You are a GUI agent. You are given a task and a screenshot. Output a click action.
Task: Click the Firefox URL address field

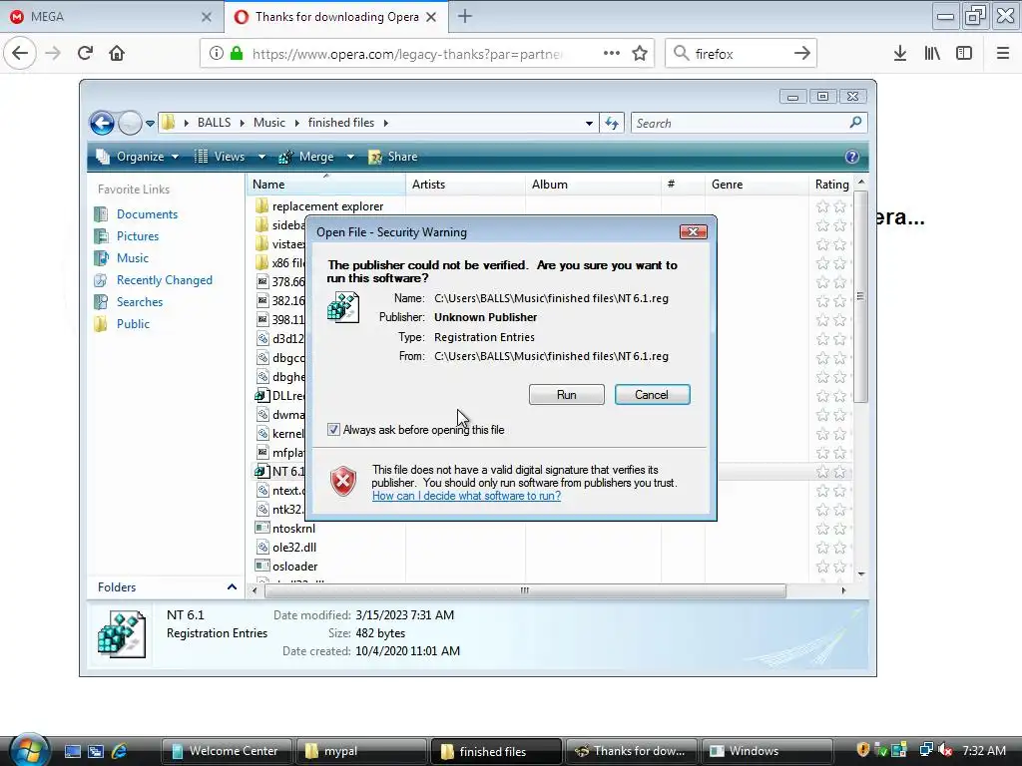tap(407, 54)
